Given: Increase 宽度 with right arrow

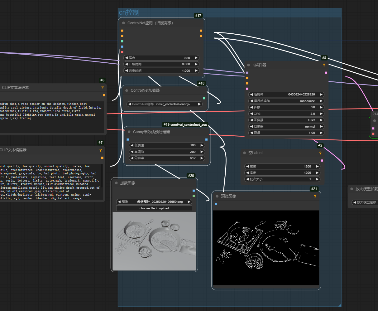Looking at the screenshot, I should [317, 167].
